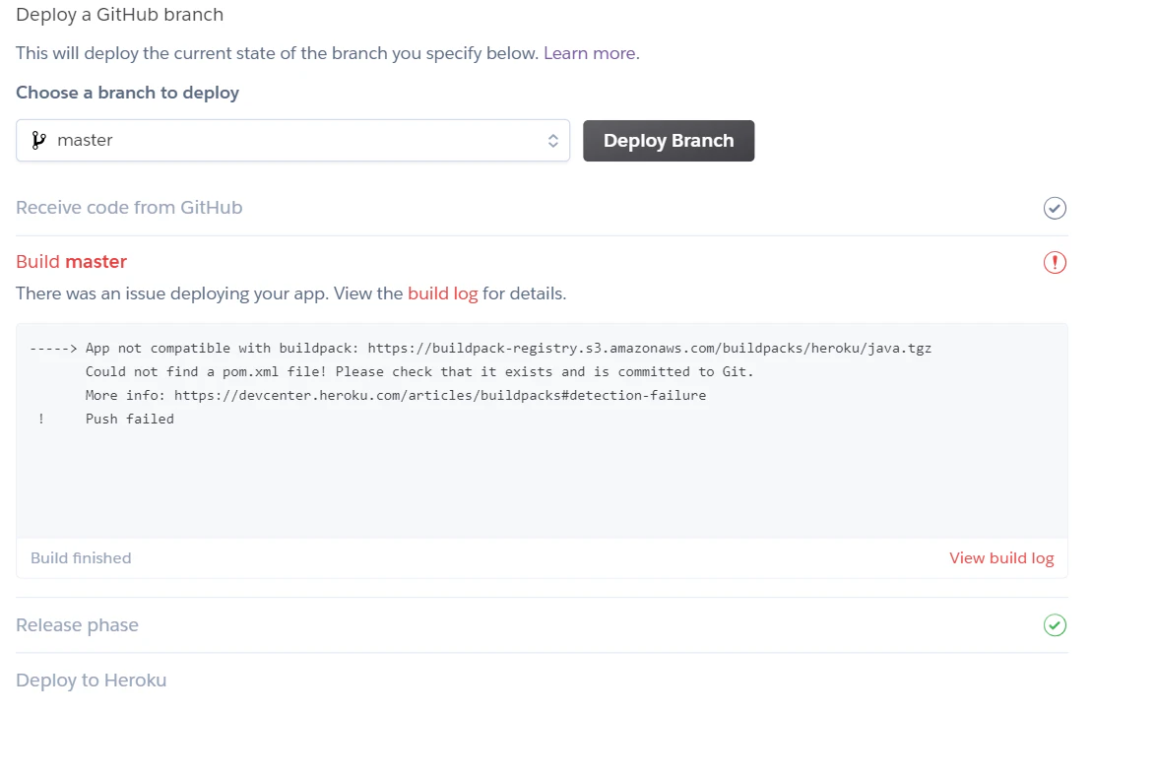Viewport: 1155px width, 779px height.
Task: Click the Deploy a GitHub branch heading
Action: (x=119, y=15)
